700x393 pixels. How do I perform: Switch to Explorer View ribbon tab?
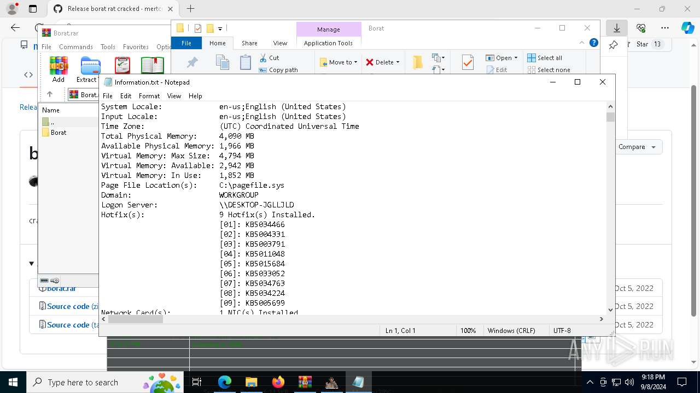280,43
